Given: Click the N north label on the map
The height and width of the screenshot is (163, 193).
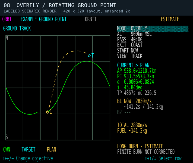Looking at the screenshot, I should [7, 38].
